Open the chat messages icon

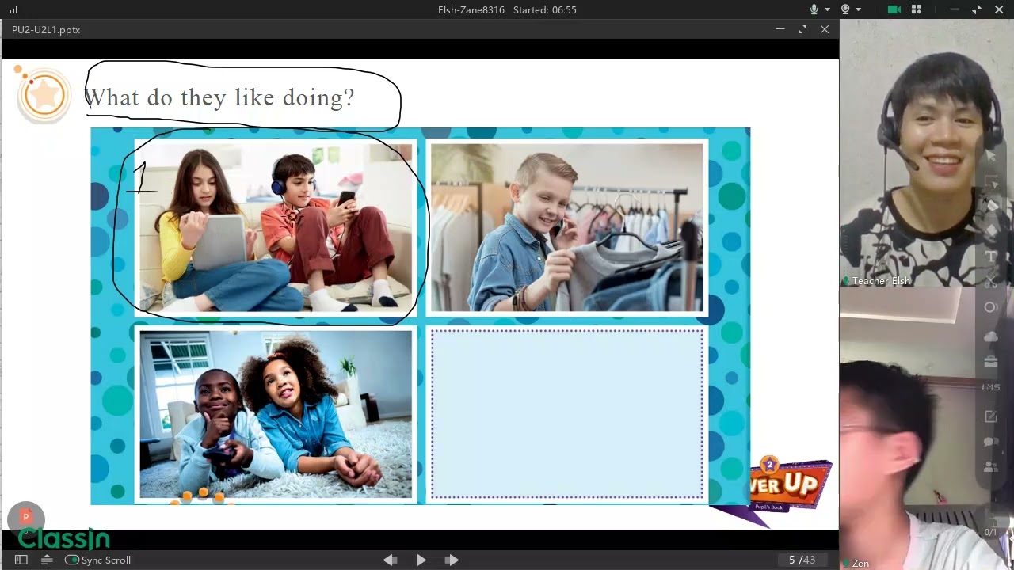coord(991,442)
